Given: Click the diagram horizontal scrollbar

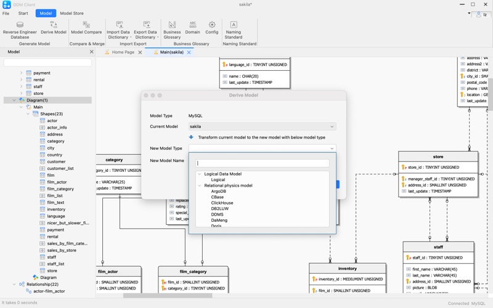Looking at the screenshot, I should pos(168,296).
